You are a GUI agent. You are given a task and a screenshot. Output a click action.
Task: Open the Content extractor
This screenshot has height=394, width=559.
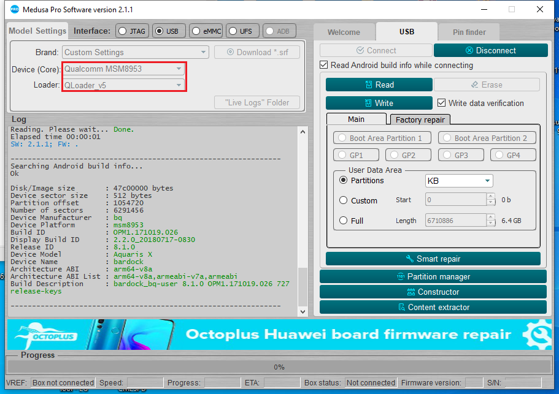tap(433, 307)
